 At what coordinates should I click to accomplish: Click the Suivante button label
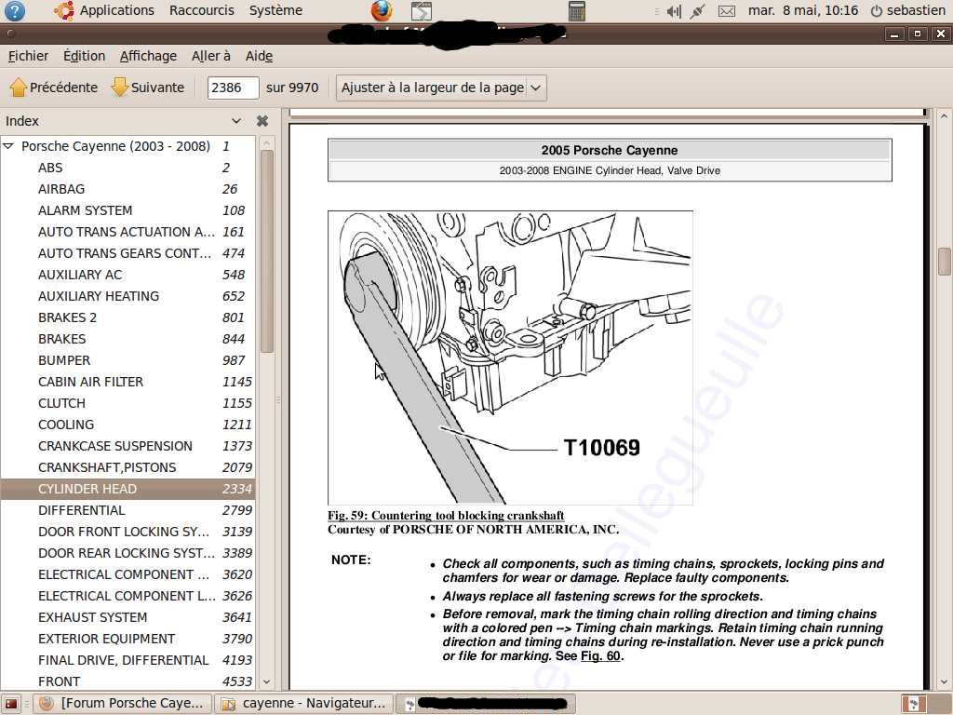(x=157, y=88)
